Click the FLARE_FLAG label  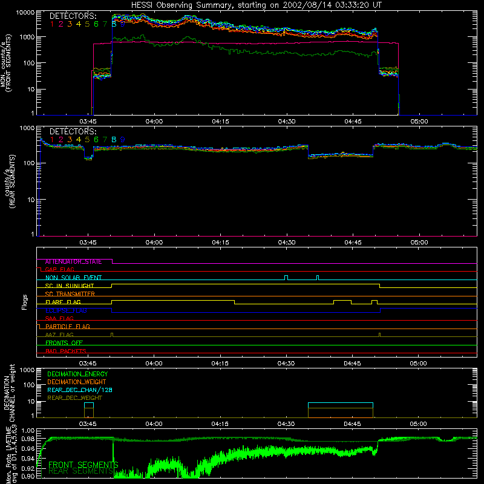pyautogui.click(x=63, y=302)
